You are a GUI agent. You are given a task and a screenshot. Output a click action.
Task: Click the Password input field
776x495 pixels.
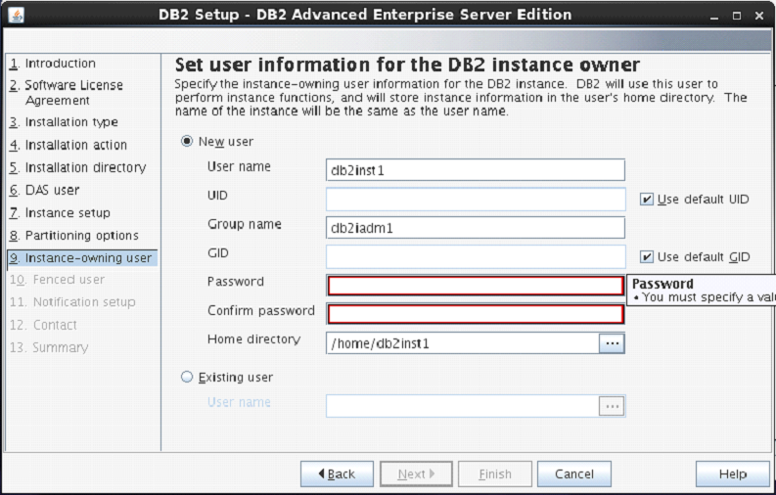[x=475, y=286]
